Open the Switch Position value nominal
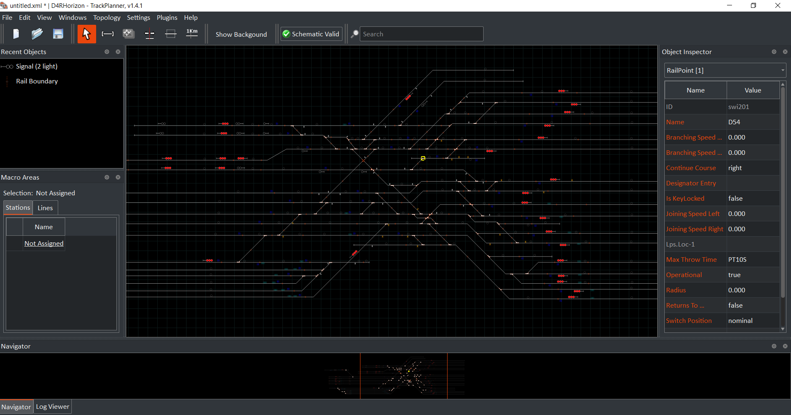This screenshot has height=415, width=791. [x=752, y=321]
